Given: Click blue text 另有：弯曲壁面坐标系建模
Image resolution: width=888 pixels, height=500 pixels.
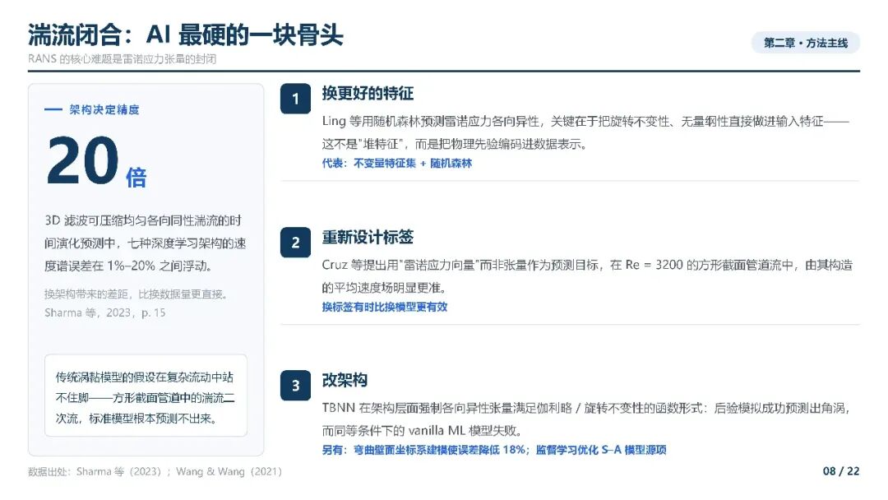Looking at the screenshot, I should (x=494, y=450).
